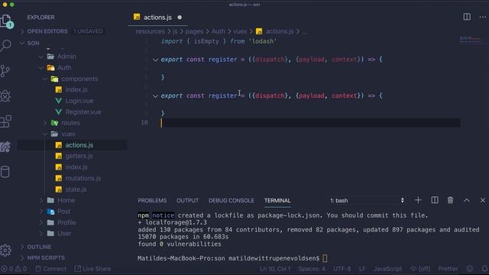Open the Search view icon
This screenshot has width=489, height=275.
point(5,46)
